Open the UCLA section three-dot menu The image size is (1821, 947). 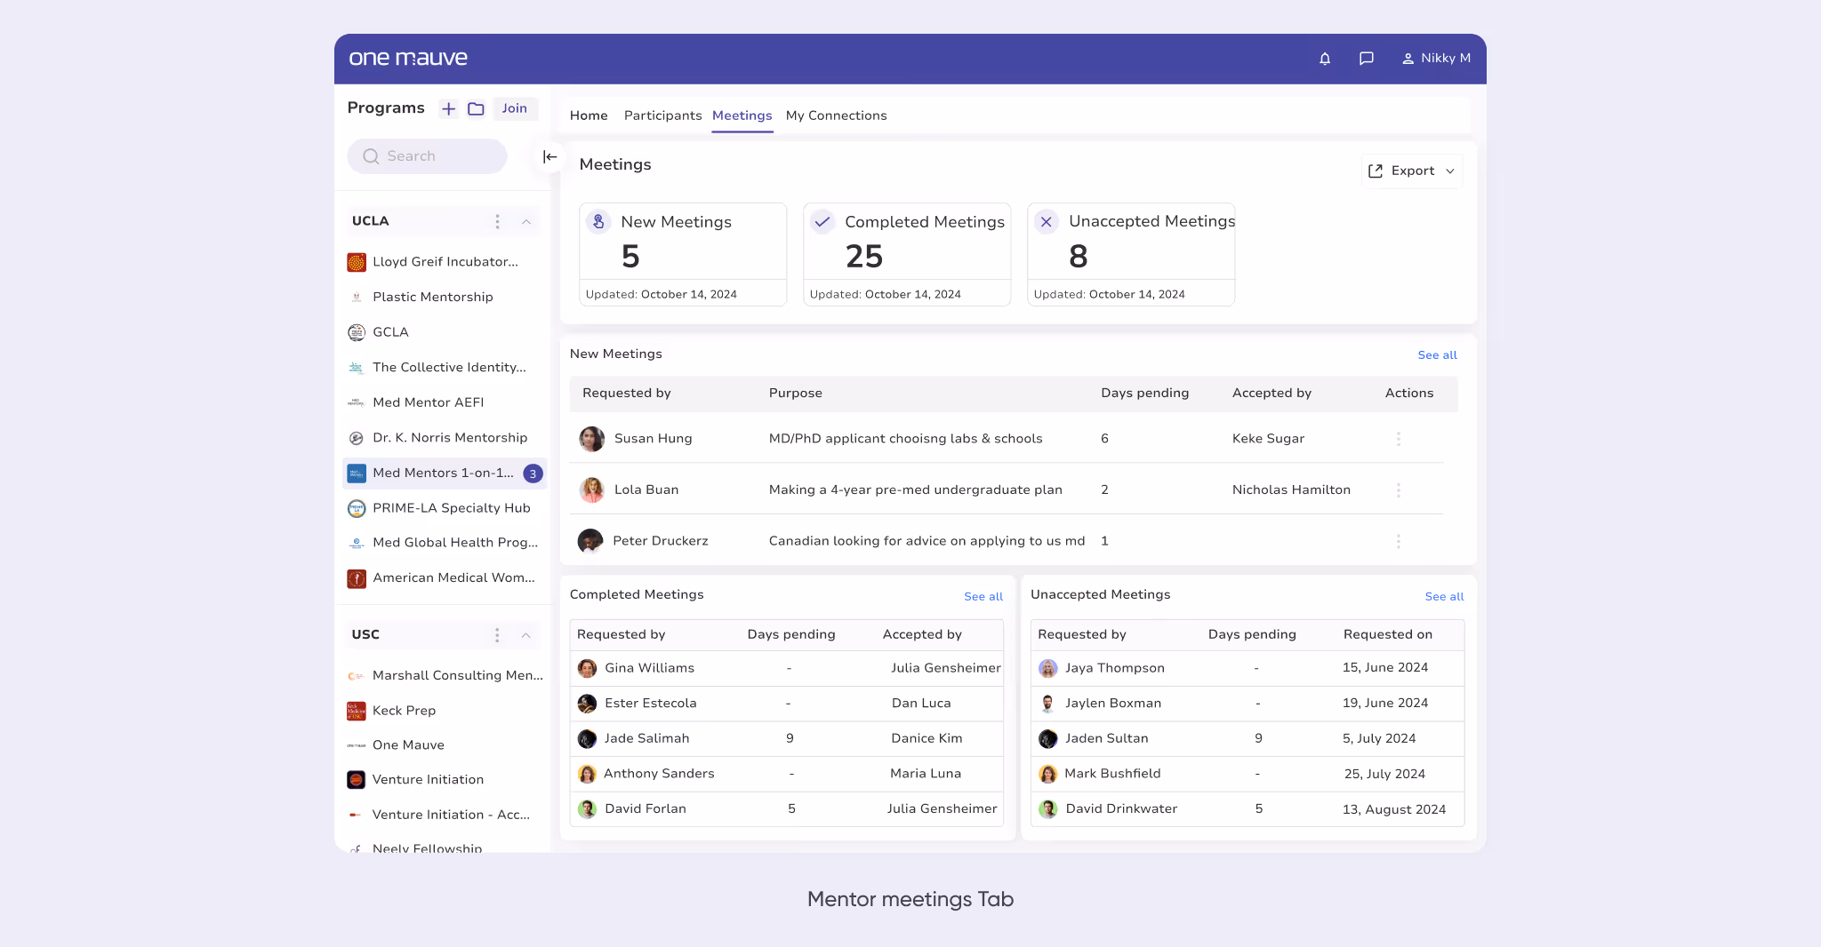pyautogui.click(x=498, y=222)
